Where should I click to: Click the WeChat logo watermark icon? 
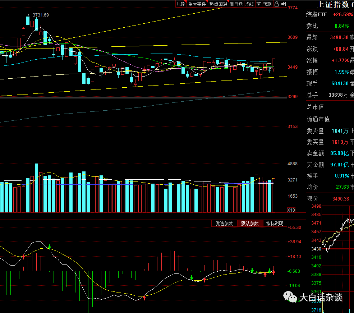click(x=290, y=296)
